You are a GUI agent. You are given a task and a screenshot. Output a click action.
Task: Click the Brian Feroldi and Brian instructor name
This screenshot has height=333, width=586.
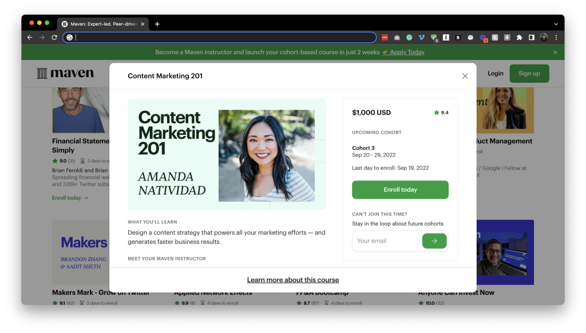click(x=80, y=170)
